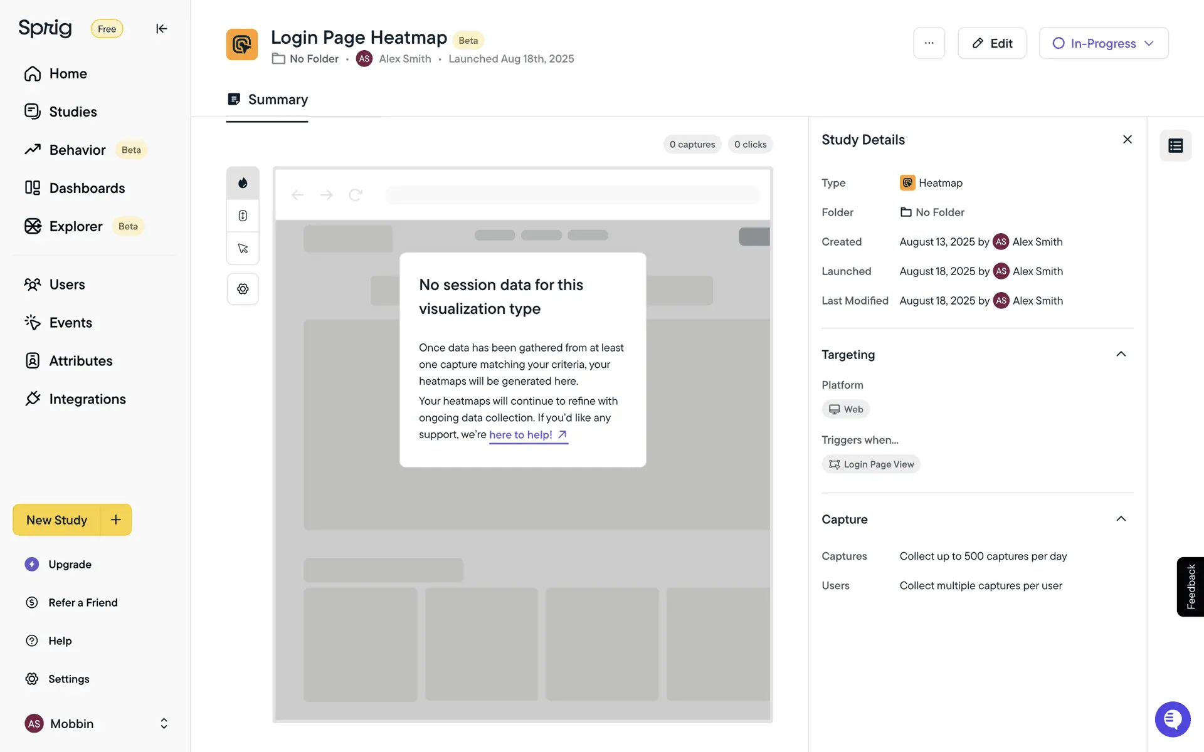Collapse the Capture section
Screen dimensions: 1204x752
coord(1121,519)
